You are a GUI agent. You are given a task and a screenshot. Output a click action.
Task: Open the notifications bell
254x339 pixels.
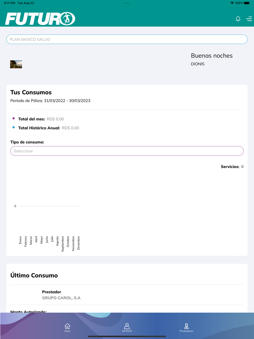pyautogui.click(x=238, y=19)
